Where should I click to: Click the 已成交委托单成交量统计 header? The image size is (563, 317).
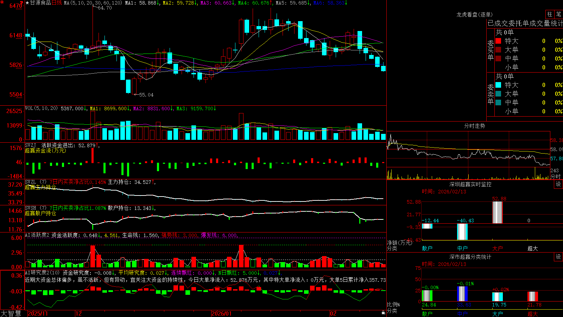(x=525, y=23)
